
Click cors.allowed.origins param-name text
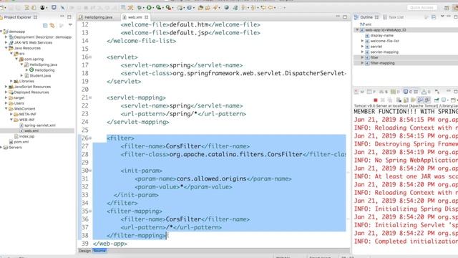211,178
